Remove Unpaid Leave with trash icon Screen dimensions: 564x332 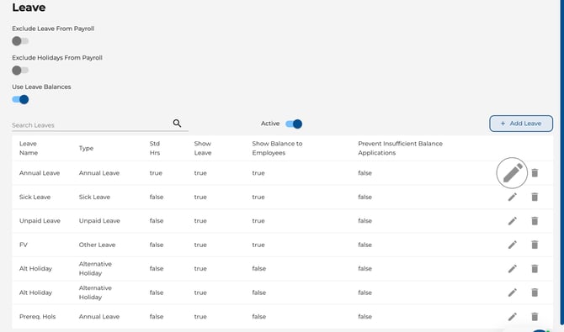[x=535, y=220]
